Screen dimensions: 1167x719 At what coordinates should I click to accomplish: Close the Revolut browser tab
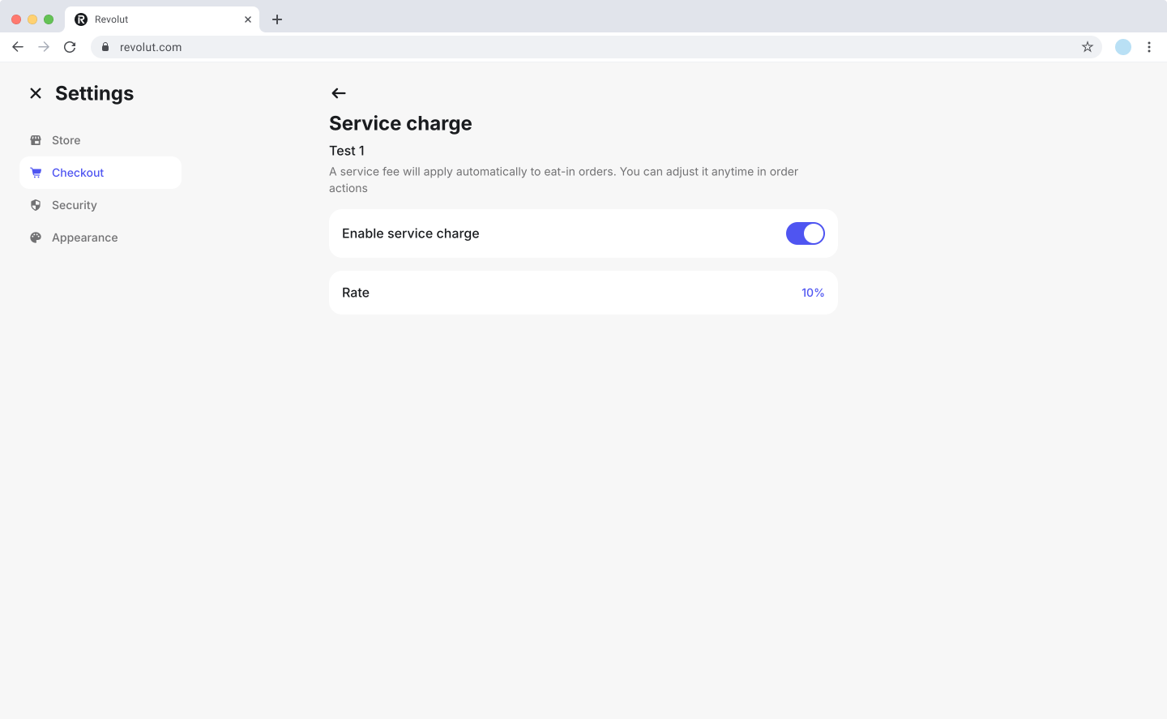[x=248, y=19]
